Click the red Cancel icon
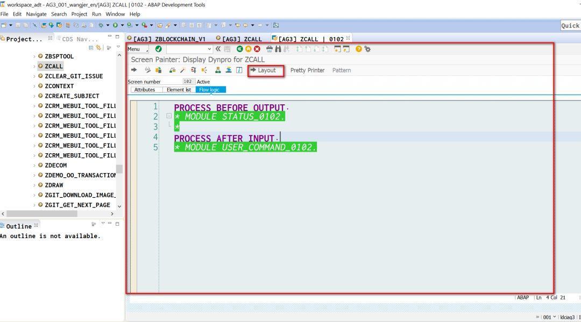 pyautogui.click(x=257, y=49)
